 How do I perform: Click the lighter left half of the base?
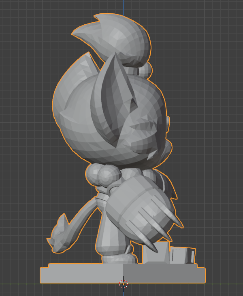tap(81, 274)
